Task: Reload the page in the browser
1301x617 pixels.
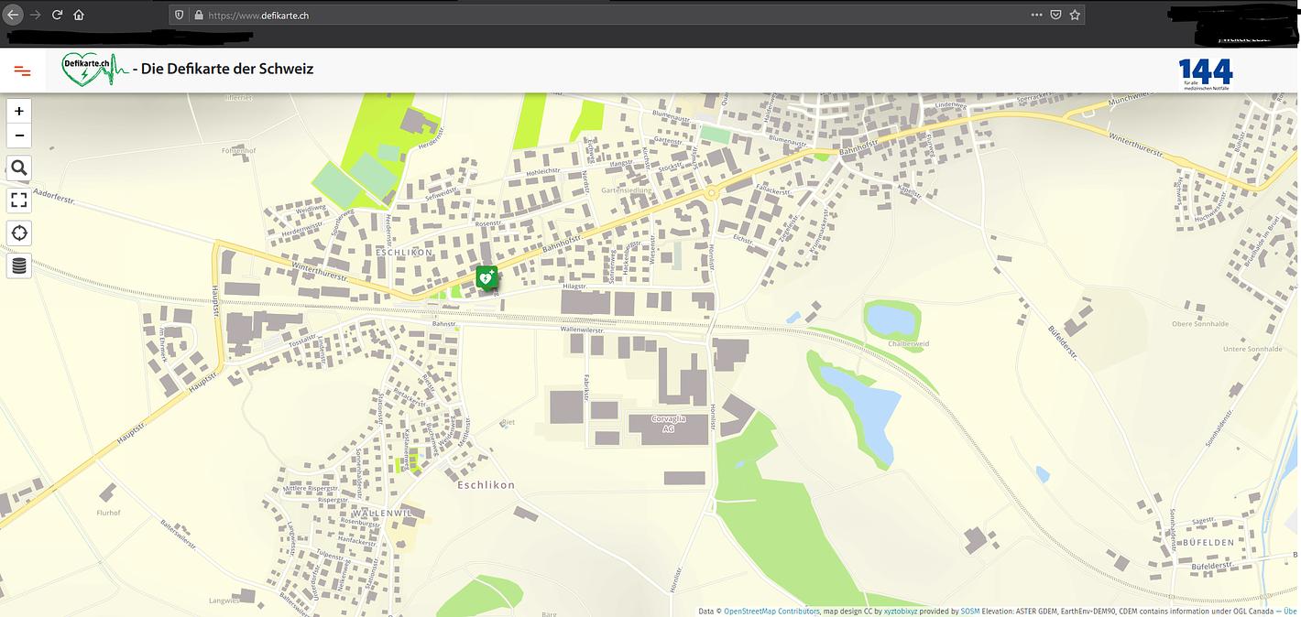Action: (x=57, y=15)
